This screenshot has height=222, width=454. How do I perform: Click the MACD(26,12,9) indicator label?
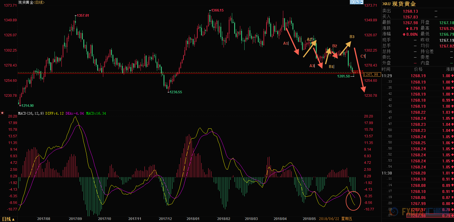[x=31, y=113]
